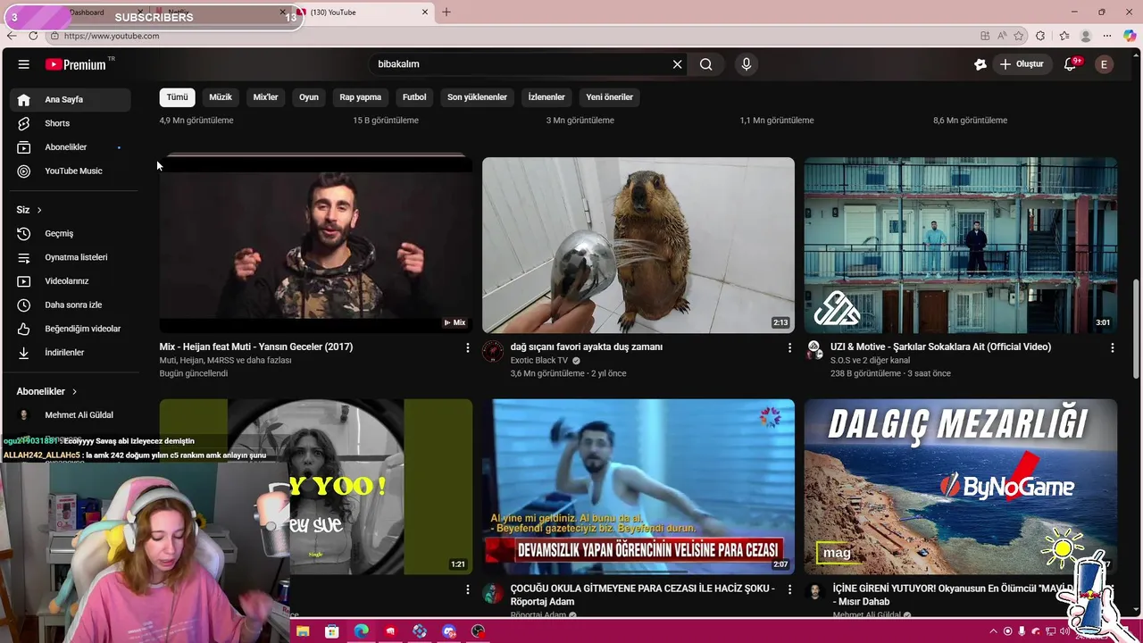Select the Mix'ler filter chip
The height and width of the screenshot is (643, 1143).
[x=266, y=97]
